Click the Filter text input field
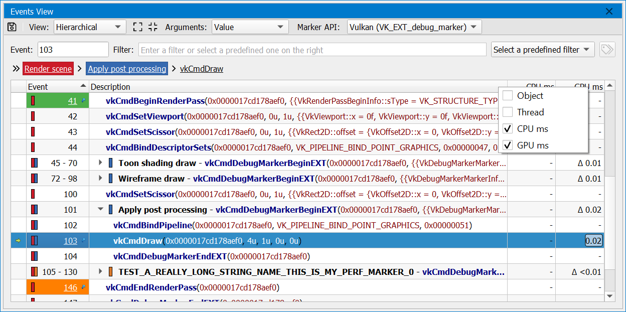Viewport: 626px width, 312px height. click(311, 50)
